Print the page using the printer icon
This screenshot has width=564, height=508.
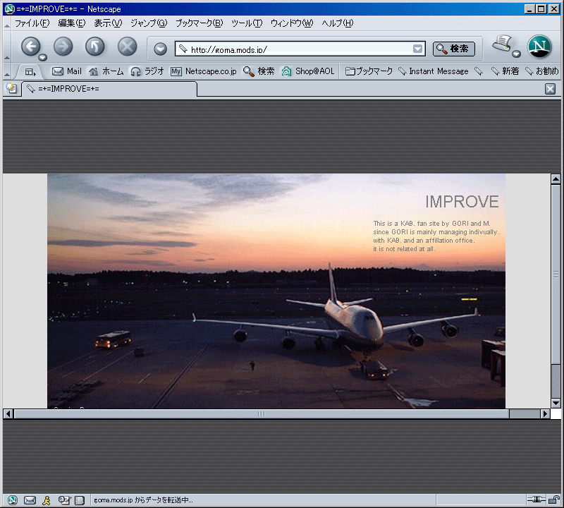click(502, 44)
